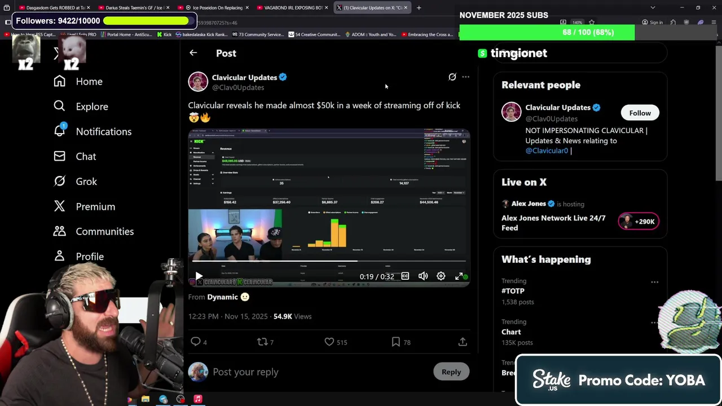Open the music app in the taskbar
Image resolution: width=722 pixels, height=406 pixels.
click(x=198, y=399)
